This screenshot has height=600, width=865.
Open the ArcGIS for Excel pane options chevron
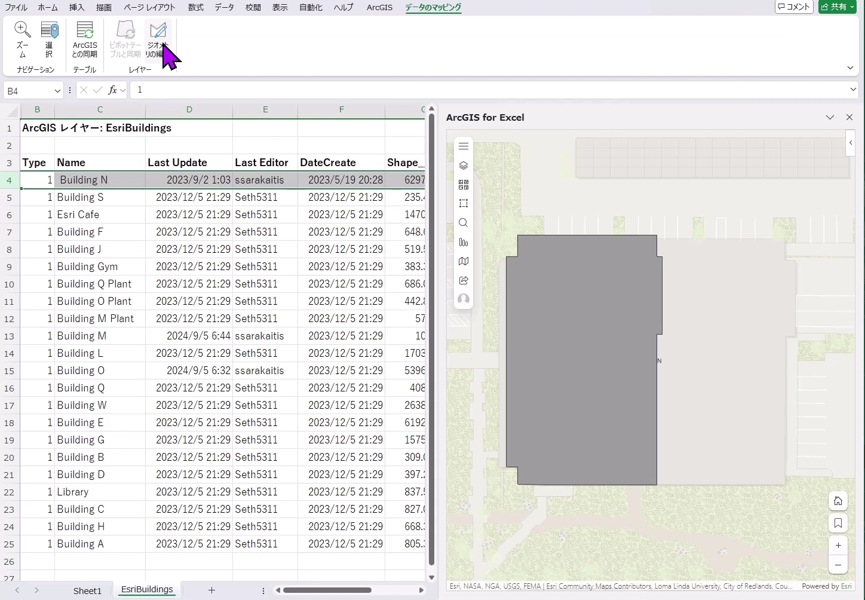[x=830, y=117]
